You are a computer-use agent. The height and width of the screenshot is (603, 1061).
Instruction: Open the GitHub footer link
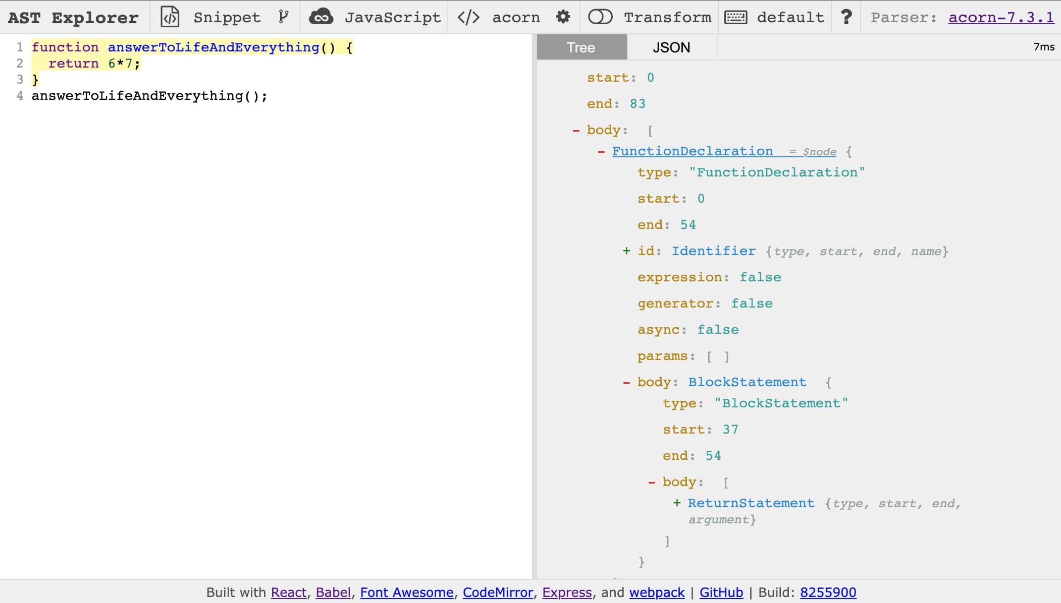pyautogui.click(x=721, y=592)
